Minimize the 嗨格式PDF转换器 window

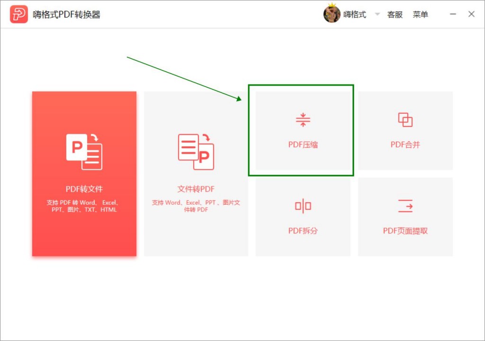[x=453, y=14]
